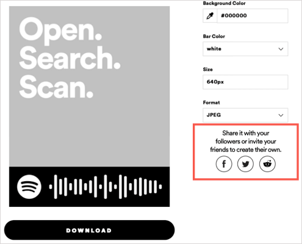Click the Format label
The width and height of the screenshot is (302, 244).
click(x=211, y=102)
